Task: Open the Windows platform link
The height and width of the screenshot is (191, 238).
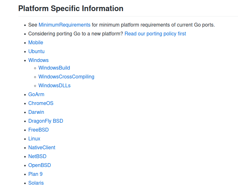Action: pos(39,60)
